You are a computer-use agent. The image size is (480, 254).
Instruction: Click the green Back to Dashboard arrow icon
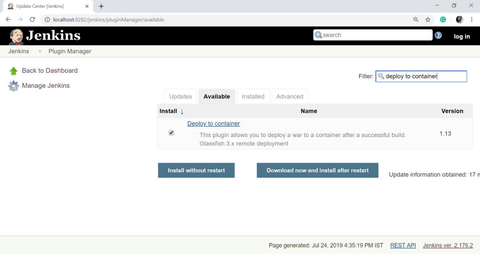(13, 71)
